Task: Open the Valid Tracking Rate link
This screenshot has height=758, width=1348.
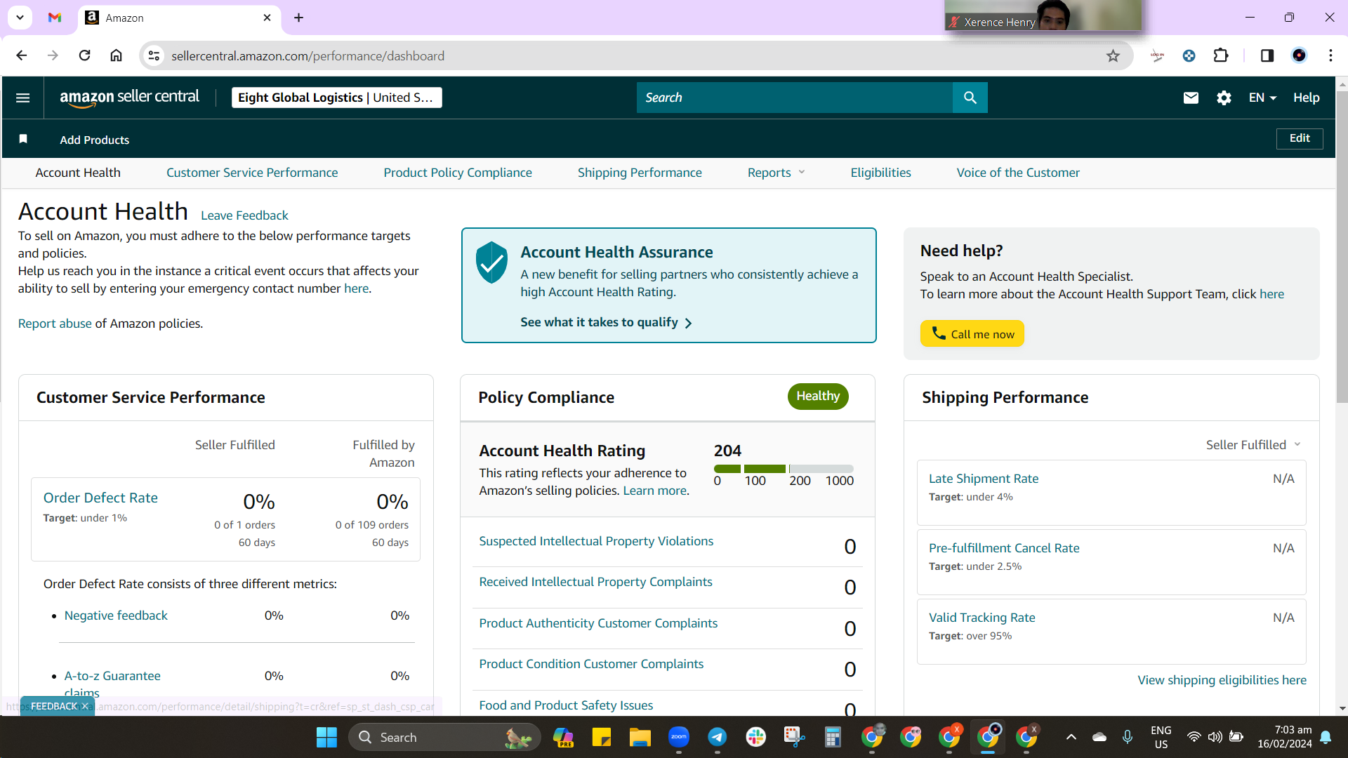Action: 982,618
